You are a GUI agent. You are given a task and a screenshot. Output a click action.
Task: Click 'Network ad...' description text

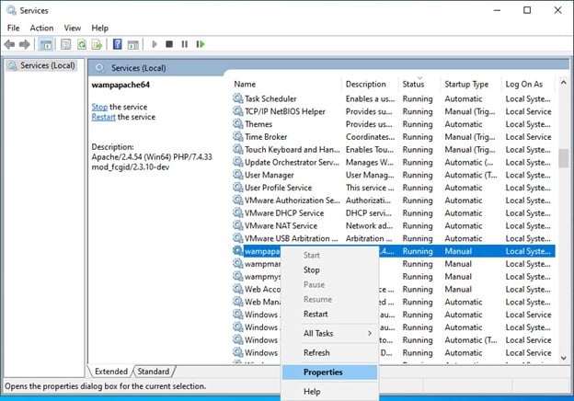point(369,225)
